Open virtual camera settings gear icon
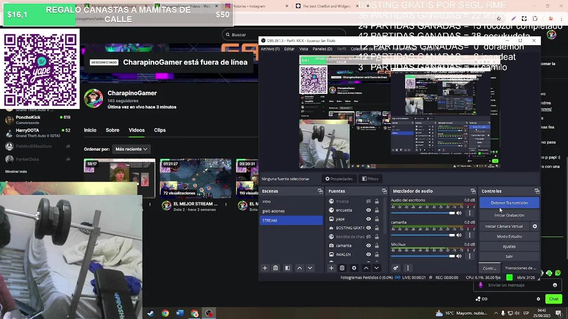The image size is (568, 319). (x=535, y=226)
